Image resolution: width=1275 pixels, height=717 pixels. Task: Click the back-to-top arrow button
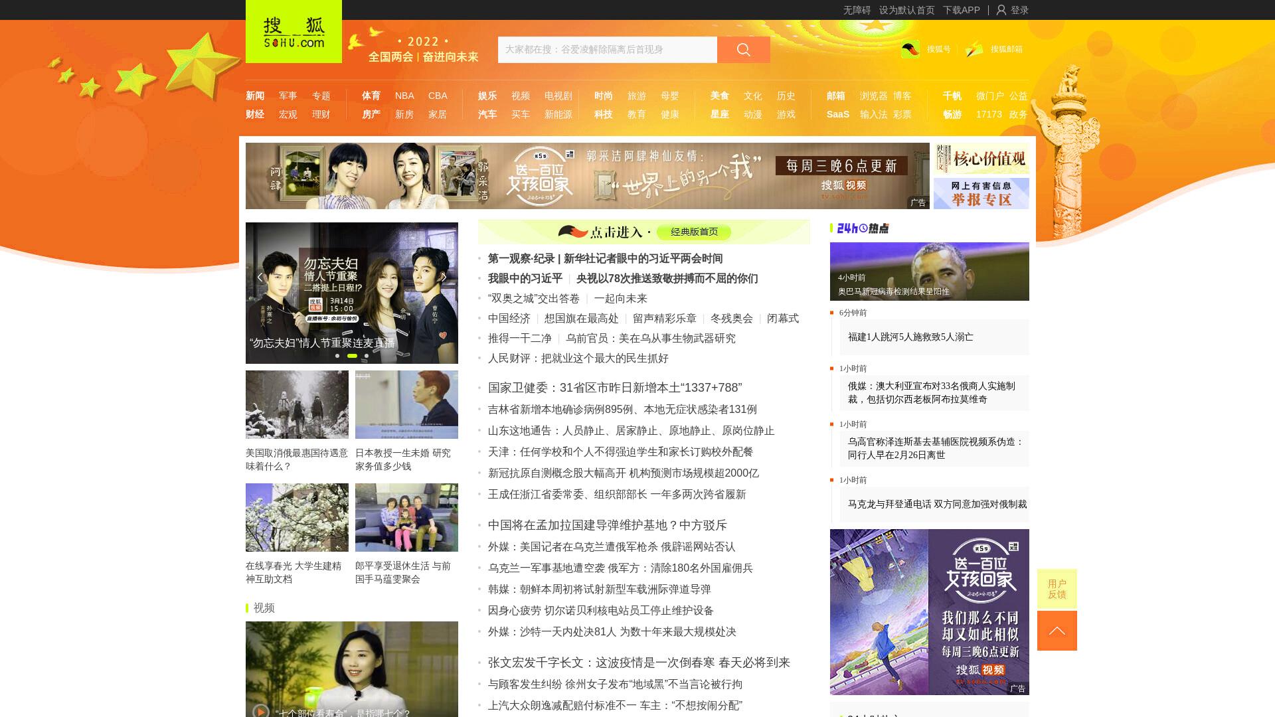[x=1057, y=631]
